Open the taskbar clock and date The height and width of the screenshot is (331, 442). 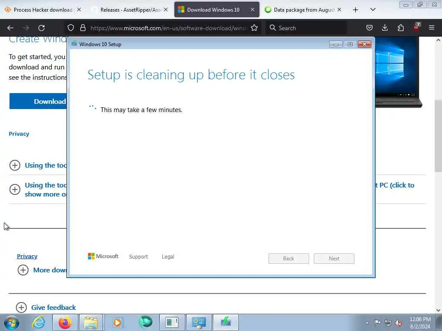pyautogui.click(x=420, y=323)
